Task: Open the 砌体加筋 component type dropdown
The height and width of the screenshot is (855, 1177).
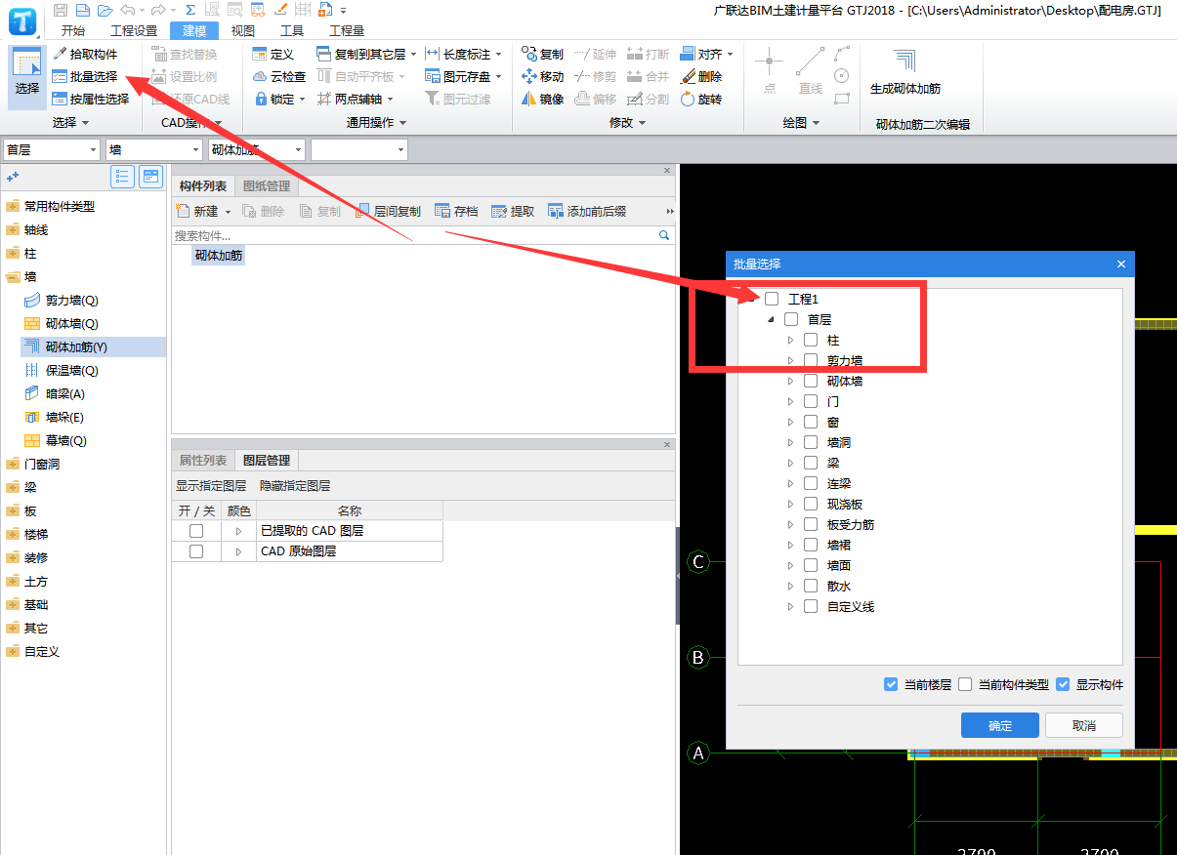Action: [298, 149]
